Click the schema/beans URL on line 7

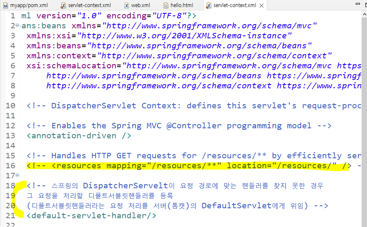tap(154, 76)
